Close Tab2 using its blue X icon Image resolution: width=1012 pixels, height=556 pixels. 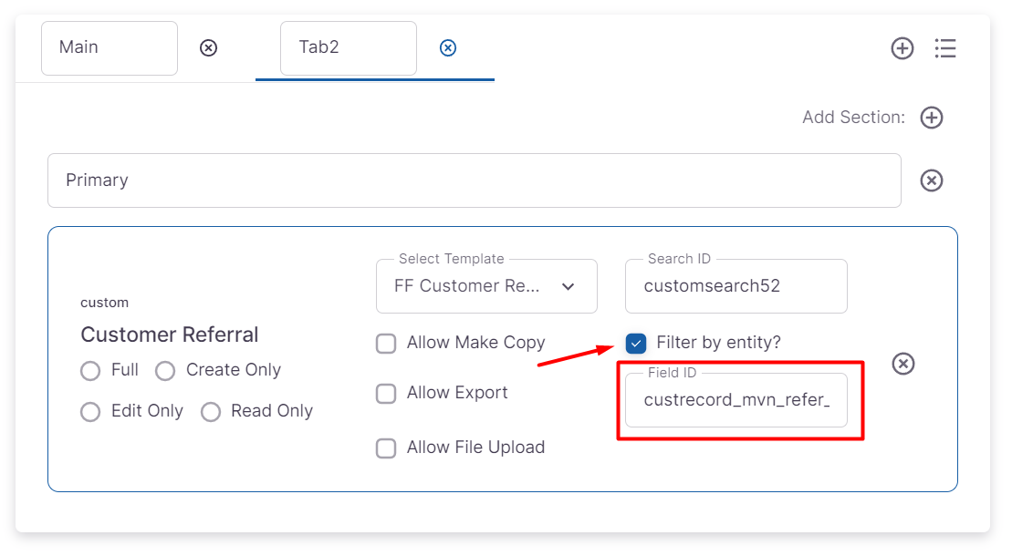(448, 47)
